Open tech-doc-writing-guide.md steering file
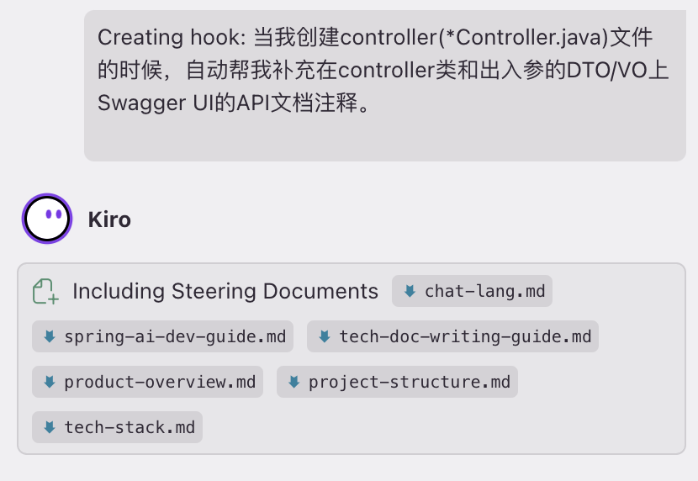 465,337
